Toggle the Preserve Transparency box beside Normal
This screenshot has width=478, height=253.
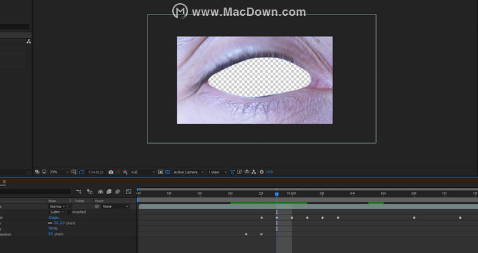(x=70, y=206)
